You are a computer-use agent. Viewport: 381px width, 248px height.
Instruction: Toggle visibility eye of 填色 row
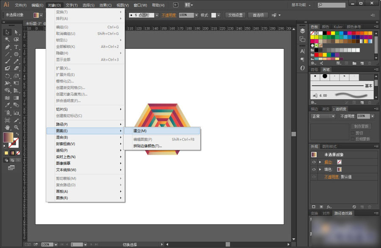point(314,170)
